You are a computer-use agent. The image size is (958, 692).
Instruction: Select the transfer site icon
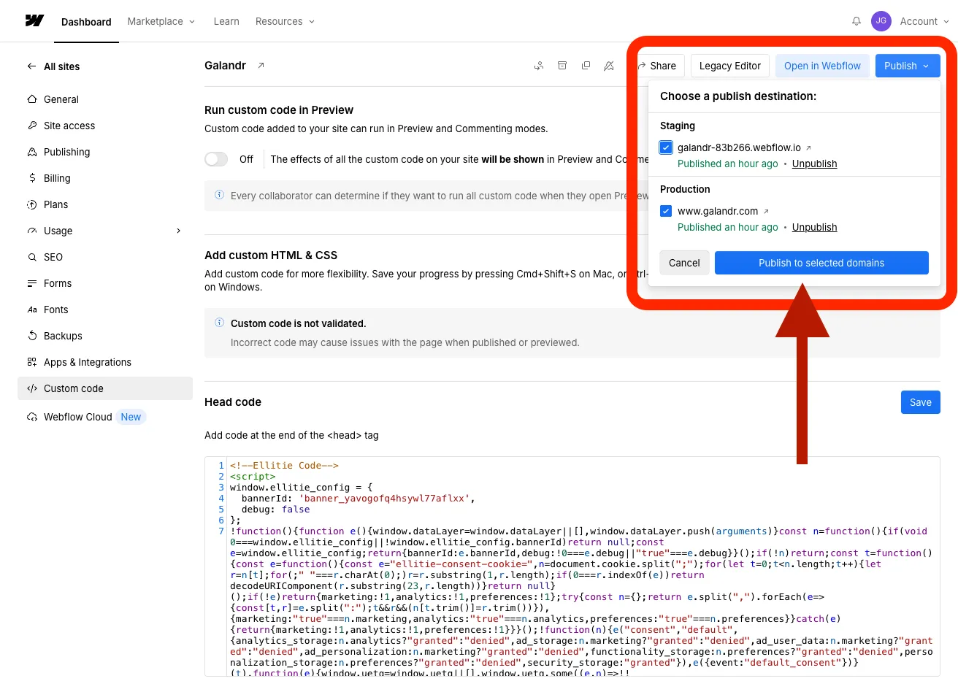pyautogui.click(x=539, y=66)
